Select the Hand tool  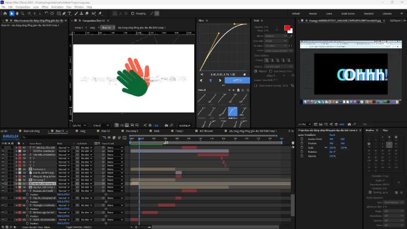[x=17, y=13]
